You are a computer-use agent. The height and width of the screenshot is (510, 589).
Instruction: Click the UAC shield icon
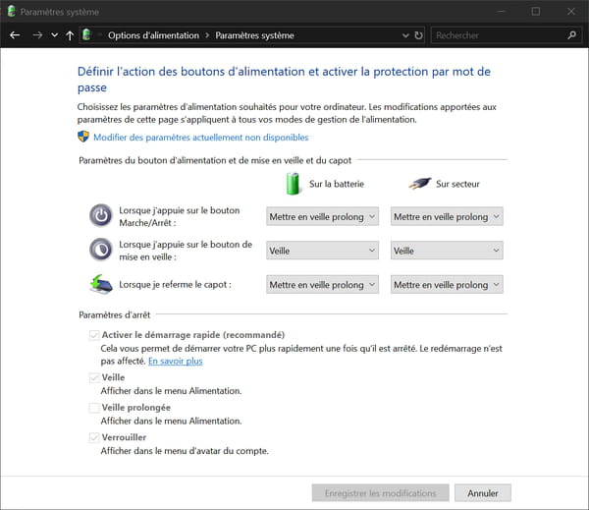[83, 137]
